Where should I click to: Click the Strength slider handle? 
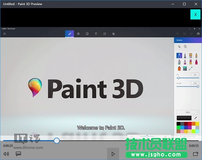pyautogui.click(x=198, y=86)
